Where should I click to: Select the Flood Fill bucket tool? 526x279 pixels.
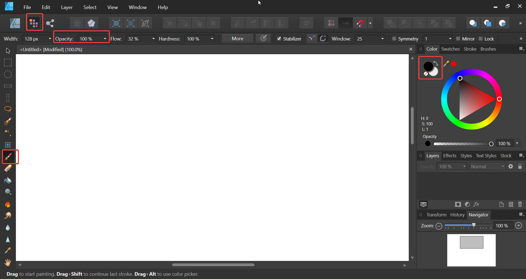(8, 180)
